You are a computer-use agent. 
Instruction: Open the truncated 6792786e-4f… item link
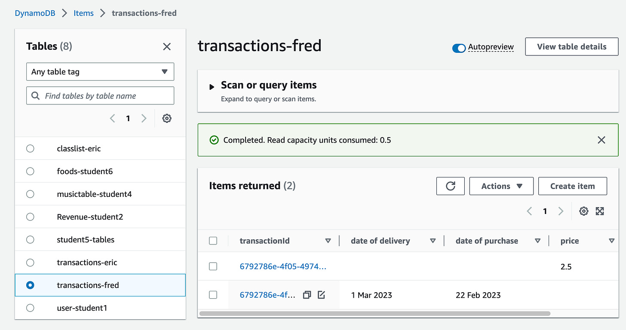click(268, 295)
